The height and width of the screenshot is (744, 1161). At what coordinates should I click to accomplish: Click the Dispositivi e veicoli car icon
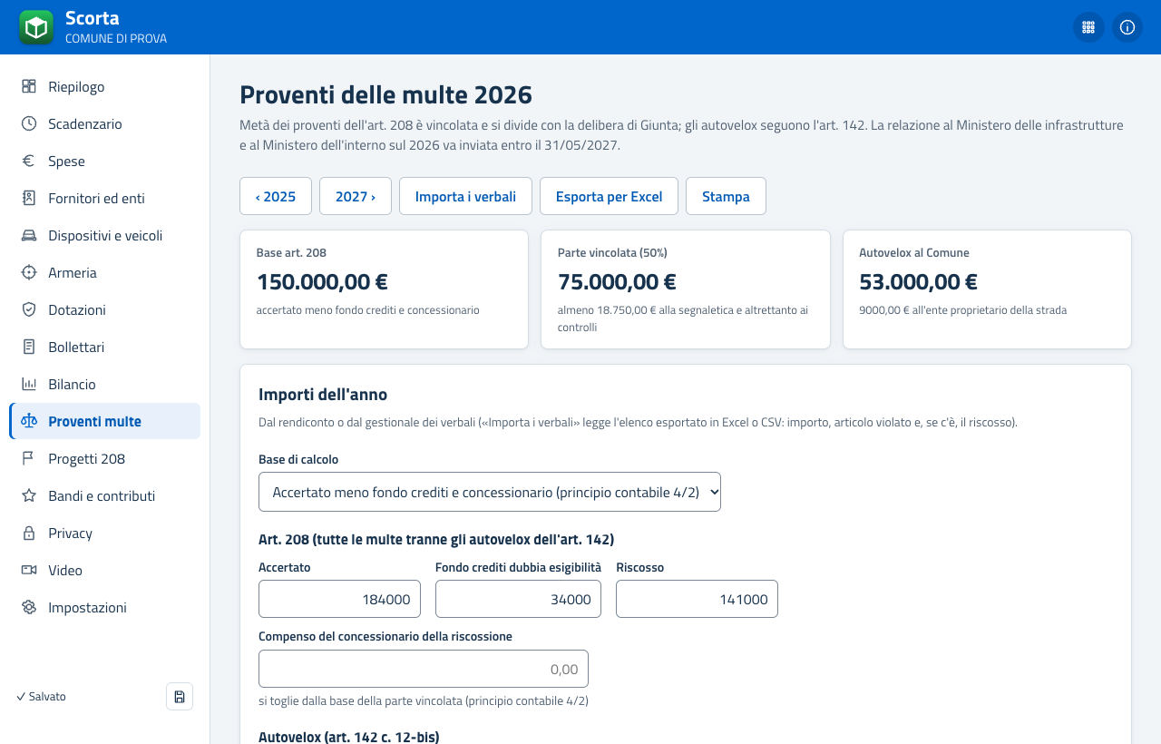(29, 235)
